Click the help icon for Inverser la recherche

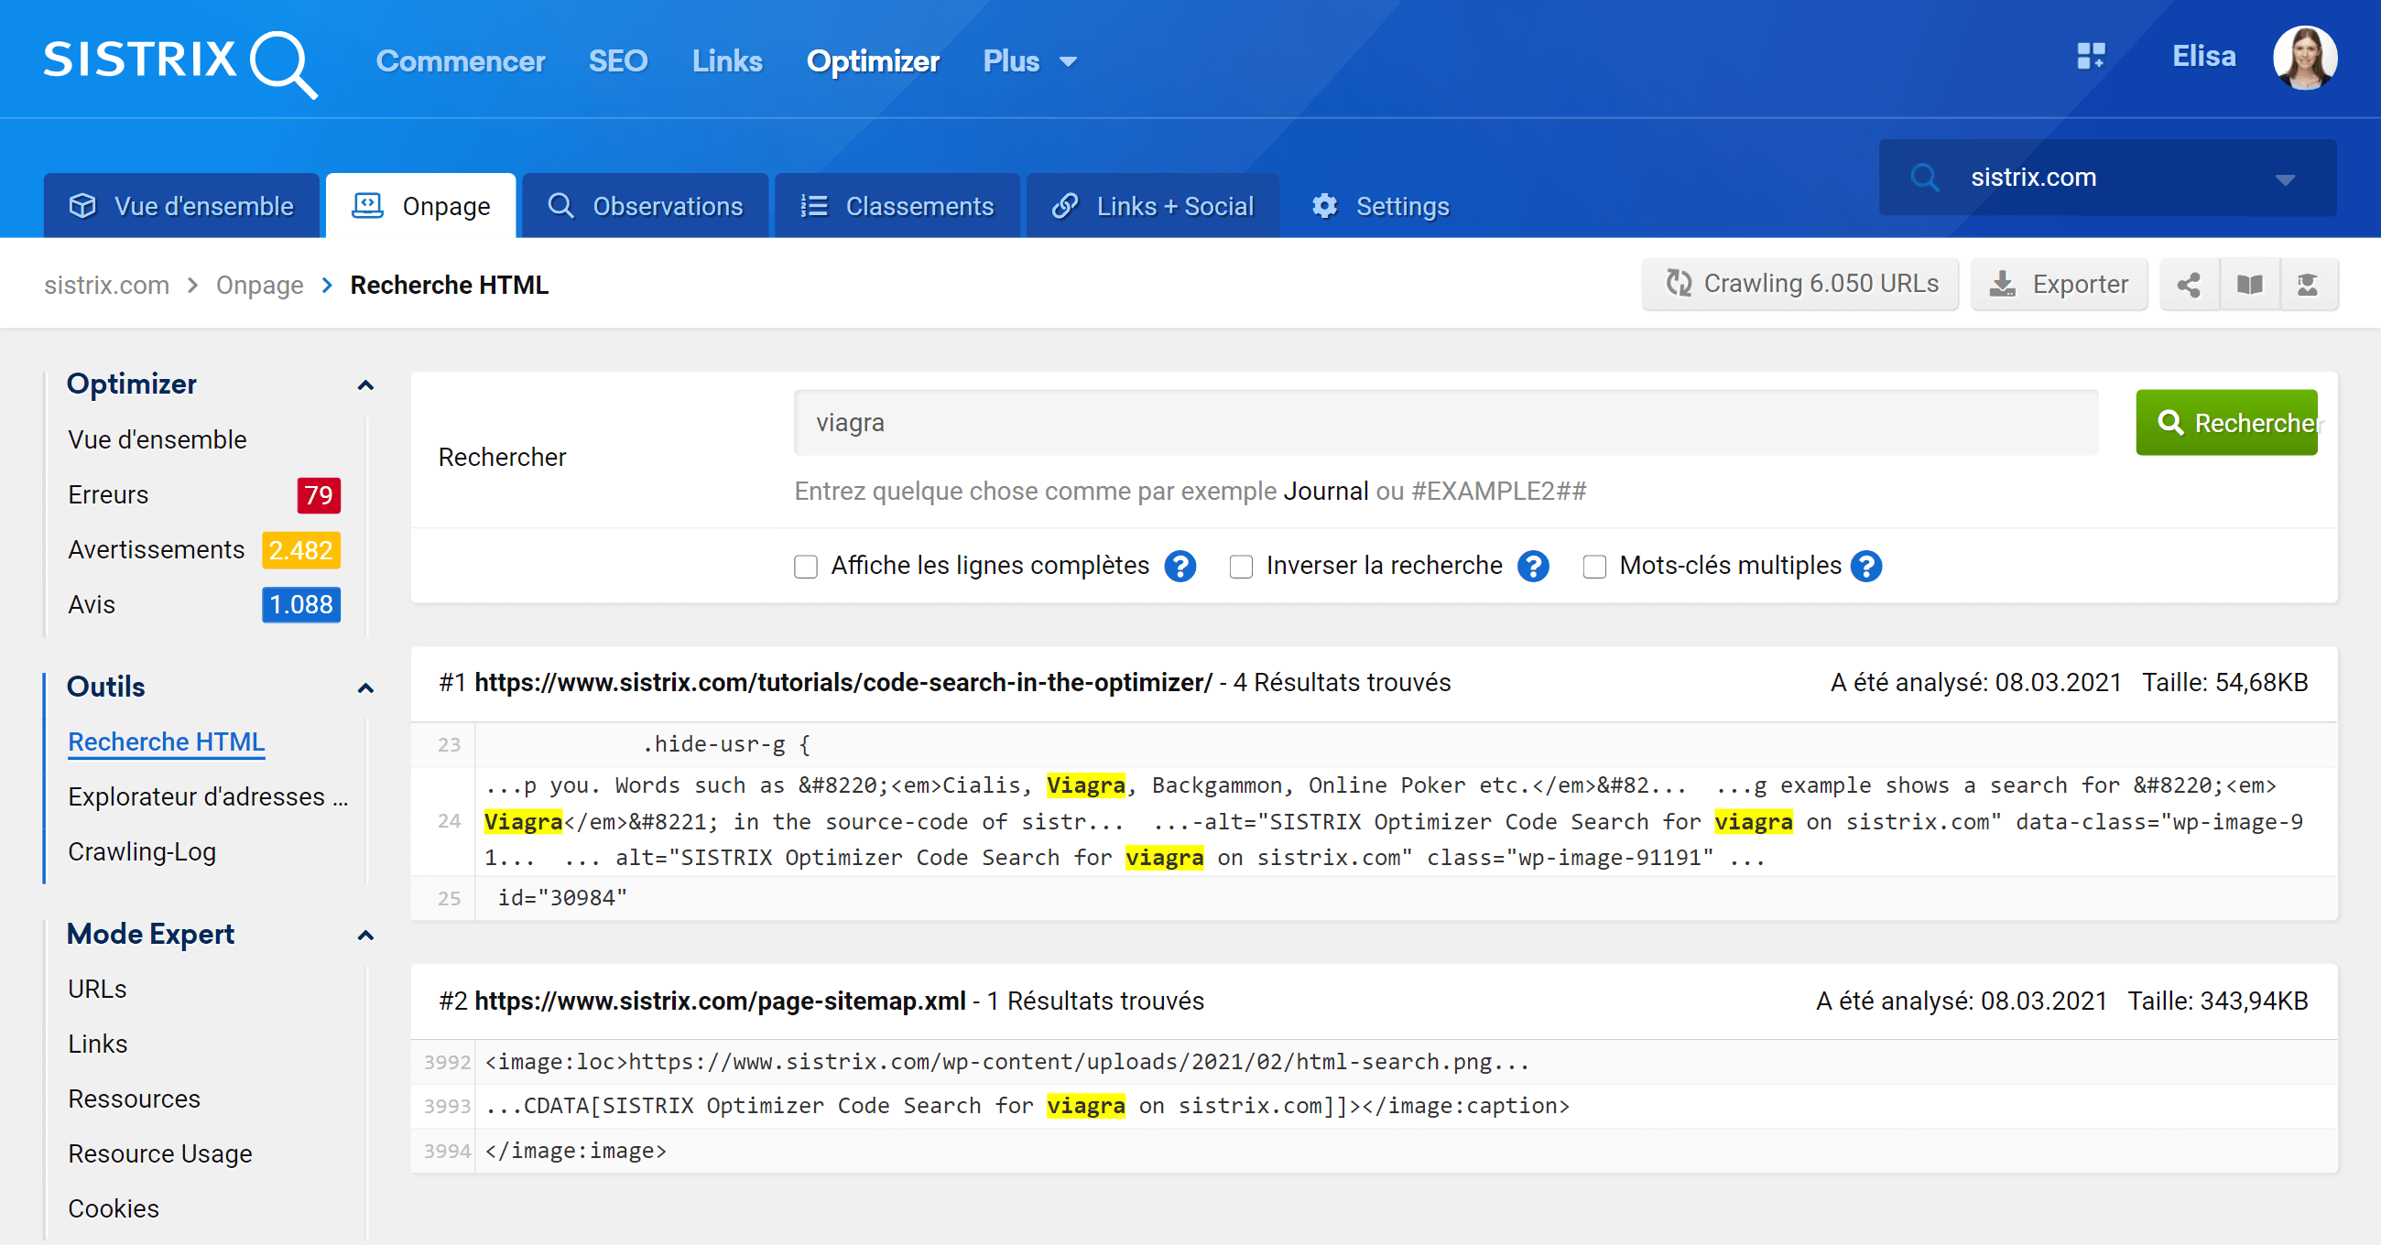1532,566
